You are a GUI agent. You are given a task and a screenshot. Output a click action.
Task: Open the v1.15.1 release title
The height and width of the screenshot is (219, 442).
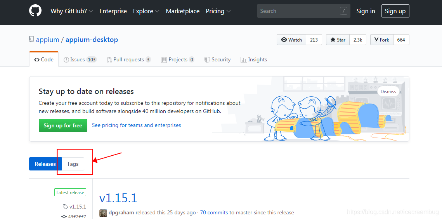[118, 198]
